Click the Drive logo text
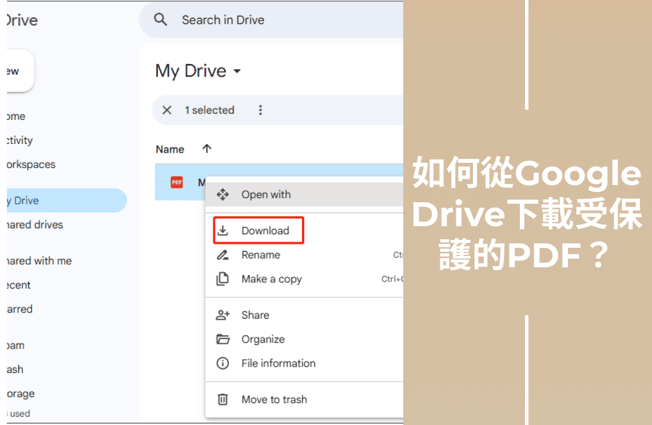This screenshot has width=652, height=425. [22, 20]
